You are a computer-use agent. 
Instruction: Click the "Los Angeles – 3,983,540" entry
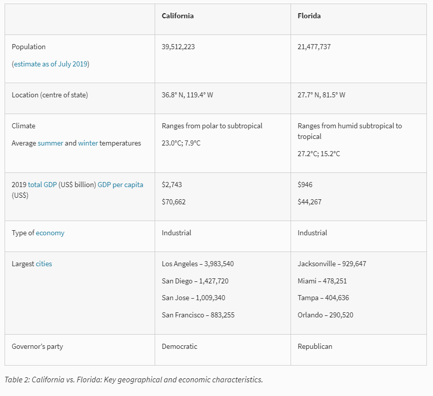198,264
